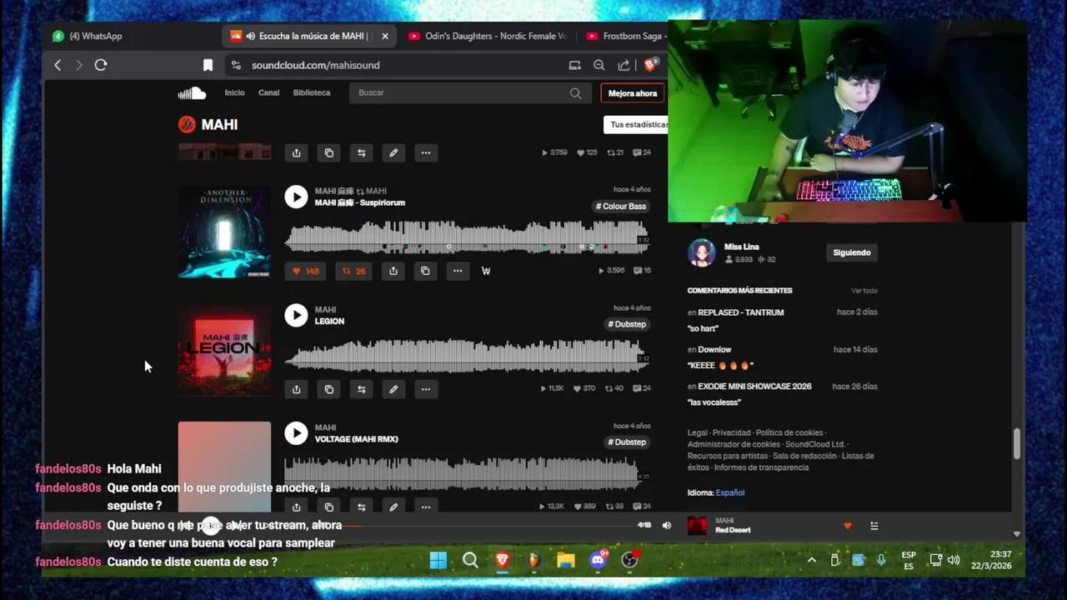Share the Suspiriorum track
The height and width of the screenshot is (600, 1067).
[393, 271]
